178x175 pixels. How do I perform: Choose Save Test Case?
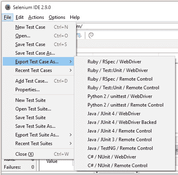click(39, 44)
